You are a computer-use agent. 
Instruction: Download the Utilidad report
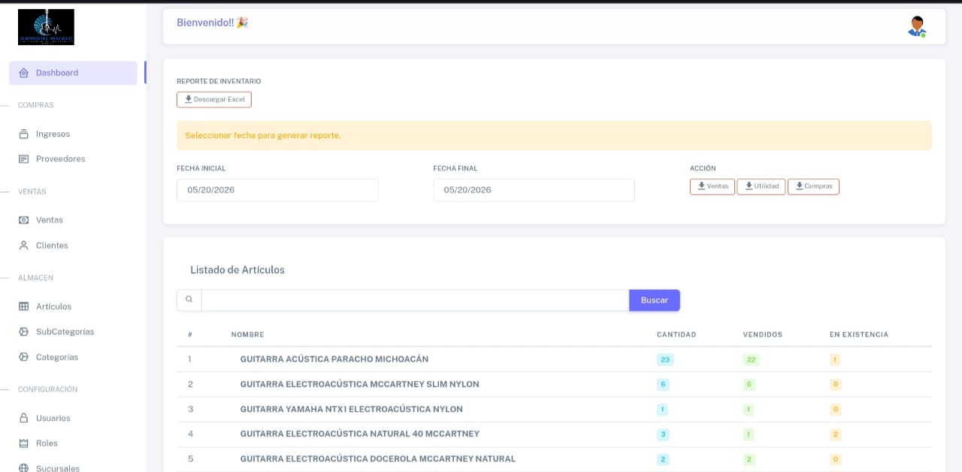[761, 186]
